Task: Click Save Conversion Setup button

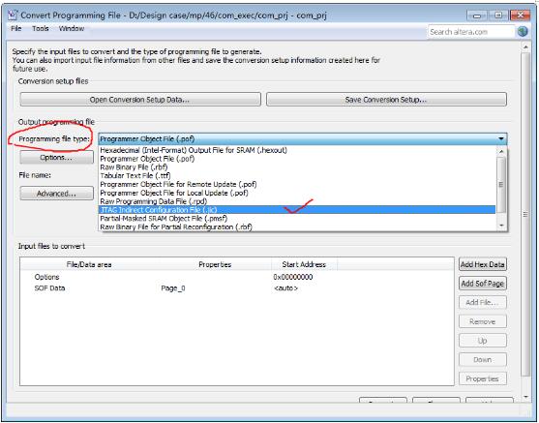Action: [386, 100]
